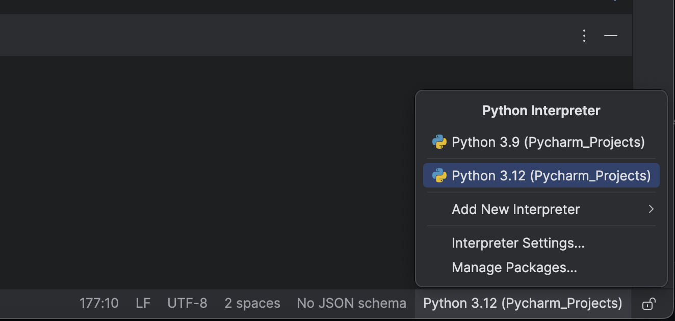Change the LF line separator

coord(143,304)
